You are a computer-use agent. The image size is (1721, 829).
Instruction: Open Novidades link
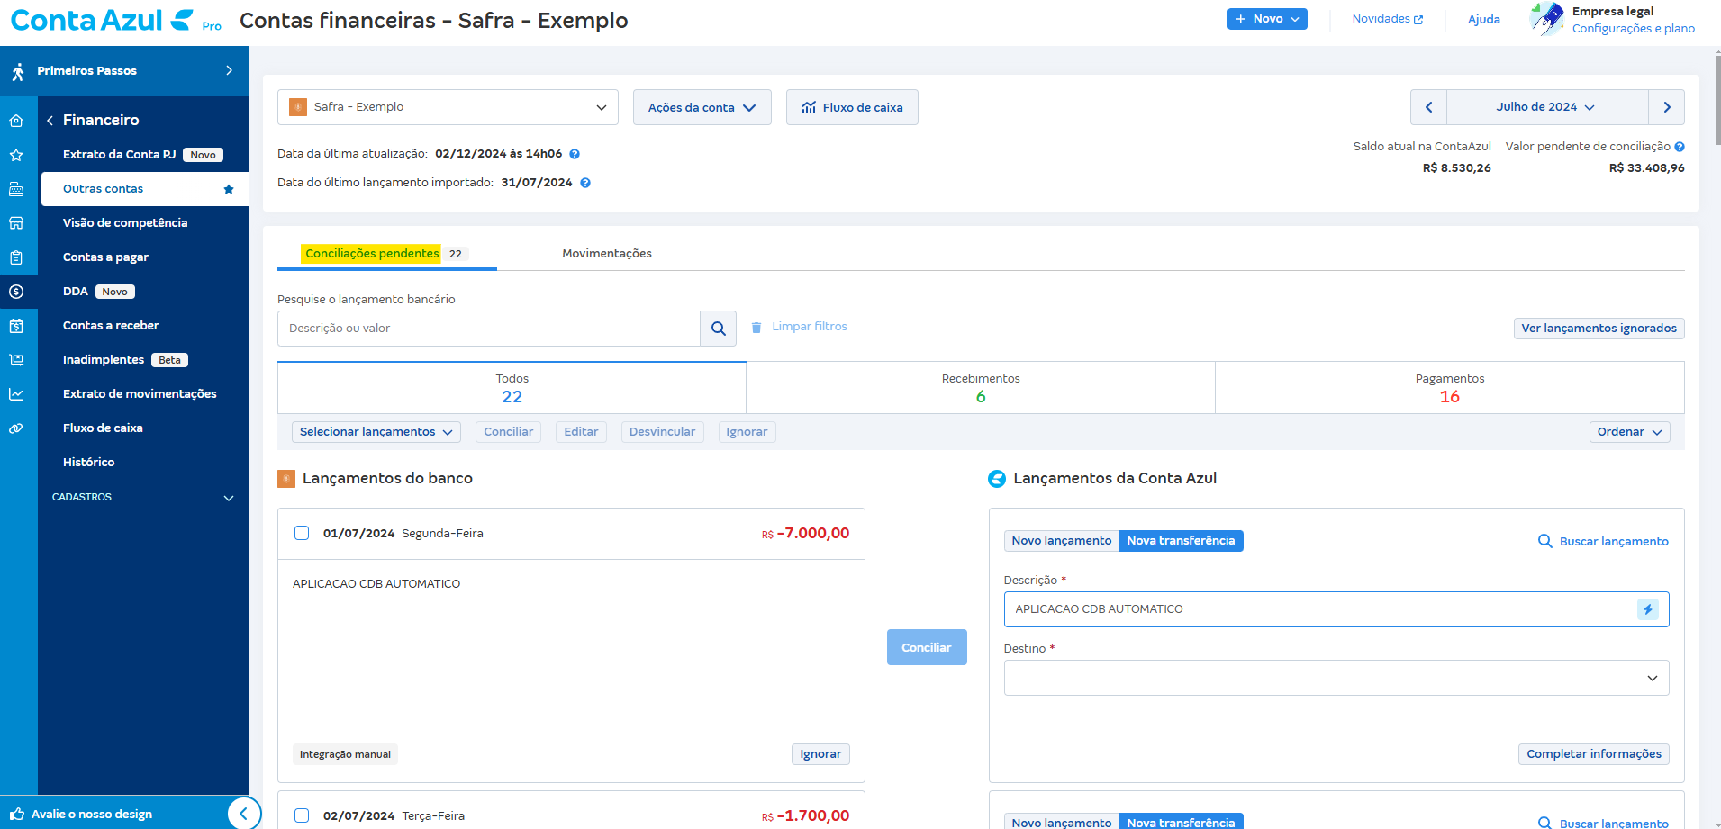point(1387,19)
